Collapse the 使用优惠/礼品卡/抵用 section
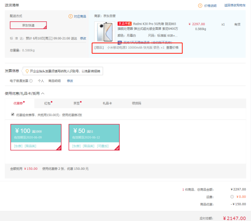The width and height of the screenshot is (251, 221). pos(43,94)
